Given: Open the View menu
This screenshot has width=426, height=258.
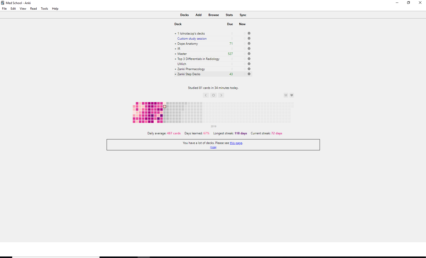Looking at the screenshot, I should coord(23,9).
